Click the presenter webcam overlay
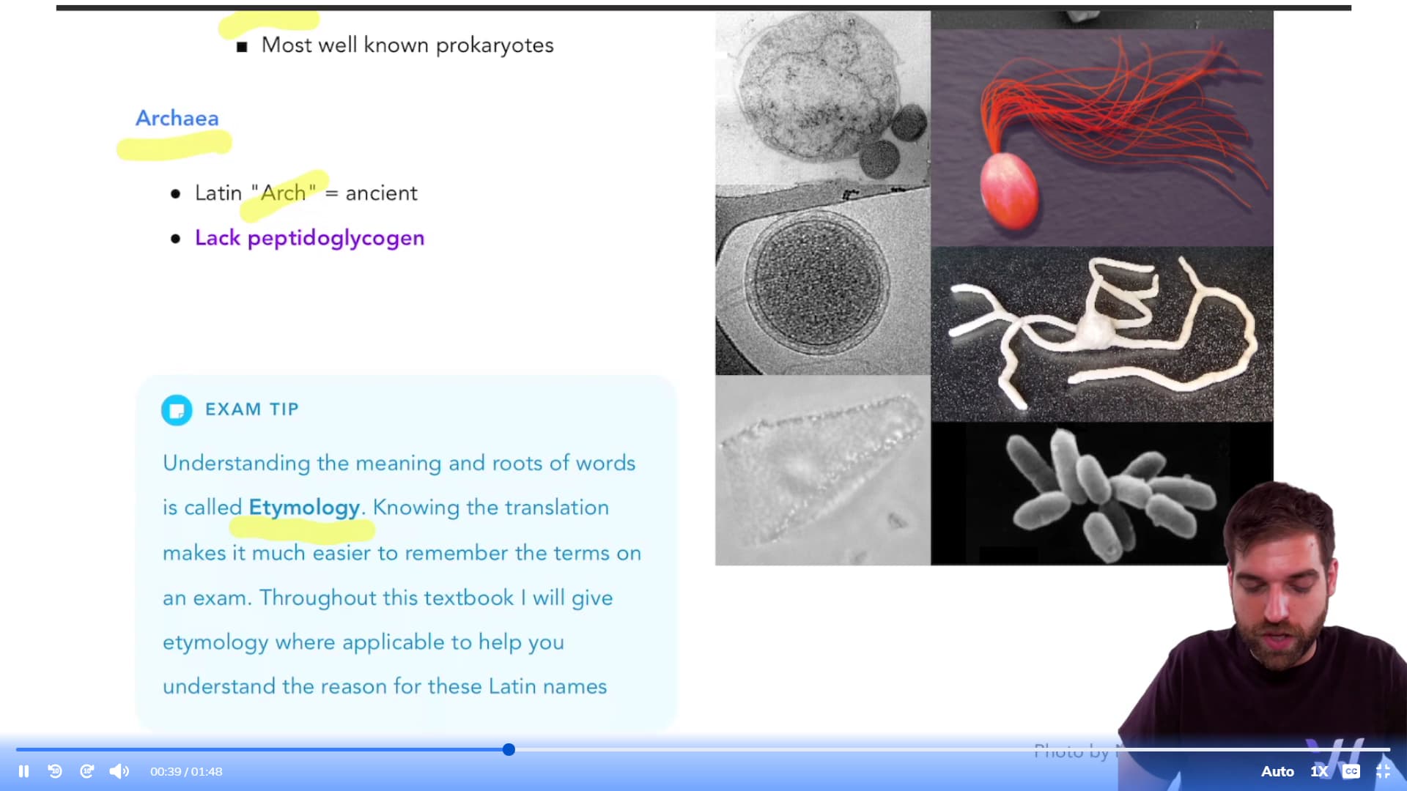Screen dimensions: 1407x791 1263,636
